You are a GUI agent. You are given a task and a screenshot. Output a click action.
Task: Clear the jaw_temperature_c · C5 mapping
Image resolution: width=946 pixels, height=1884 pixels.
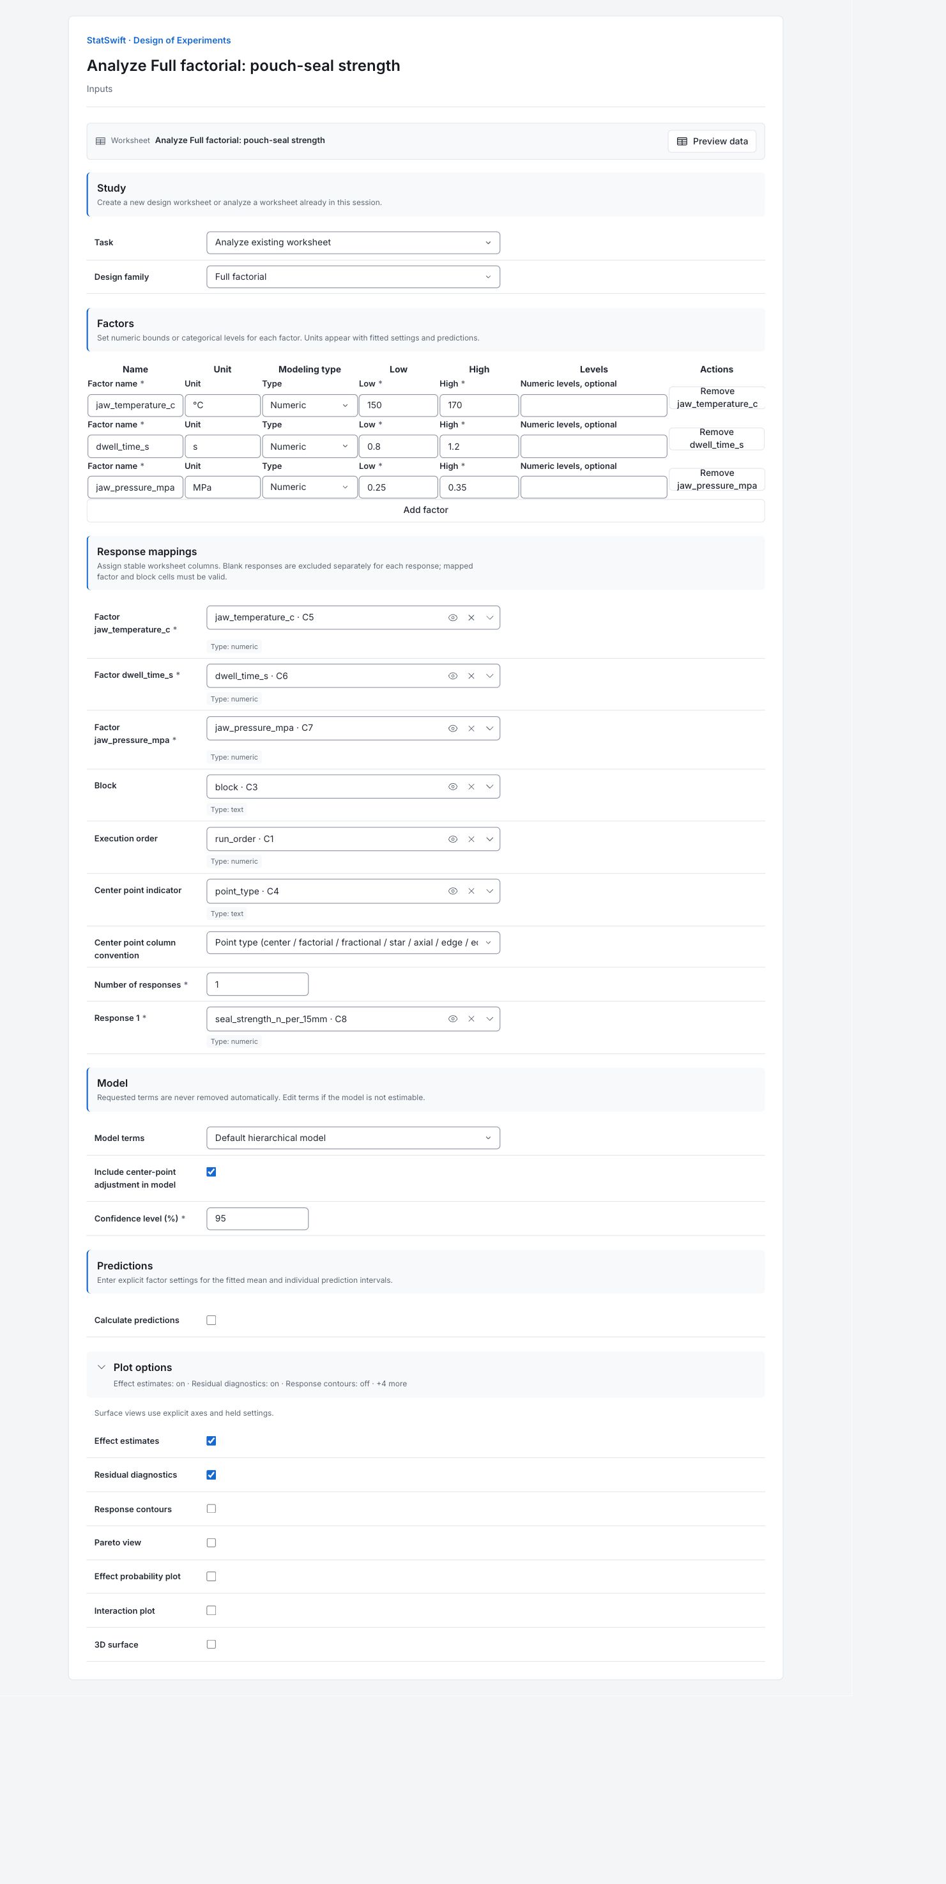pos(471,618)
